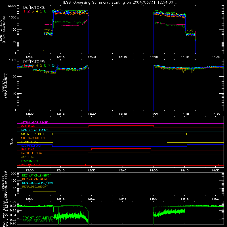Click the DETECTORS: heading in the front segments plot
Screen dimensions: 227x227
pos(34,7)
